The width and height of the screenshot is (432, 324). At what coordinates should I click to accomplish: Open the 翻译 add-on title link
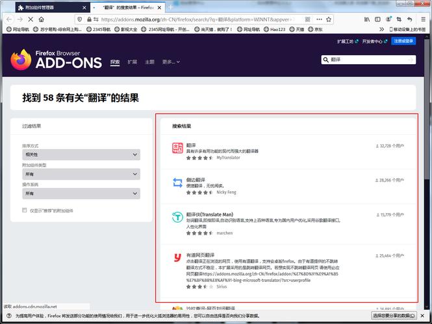pos(191,145)
